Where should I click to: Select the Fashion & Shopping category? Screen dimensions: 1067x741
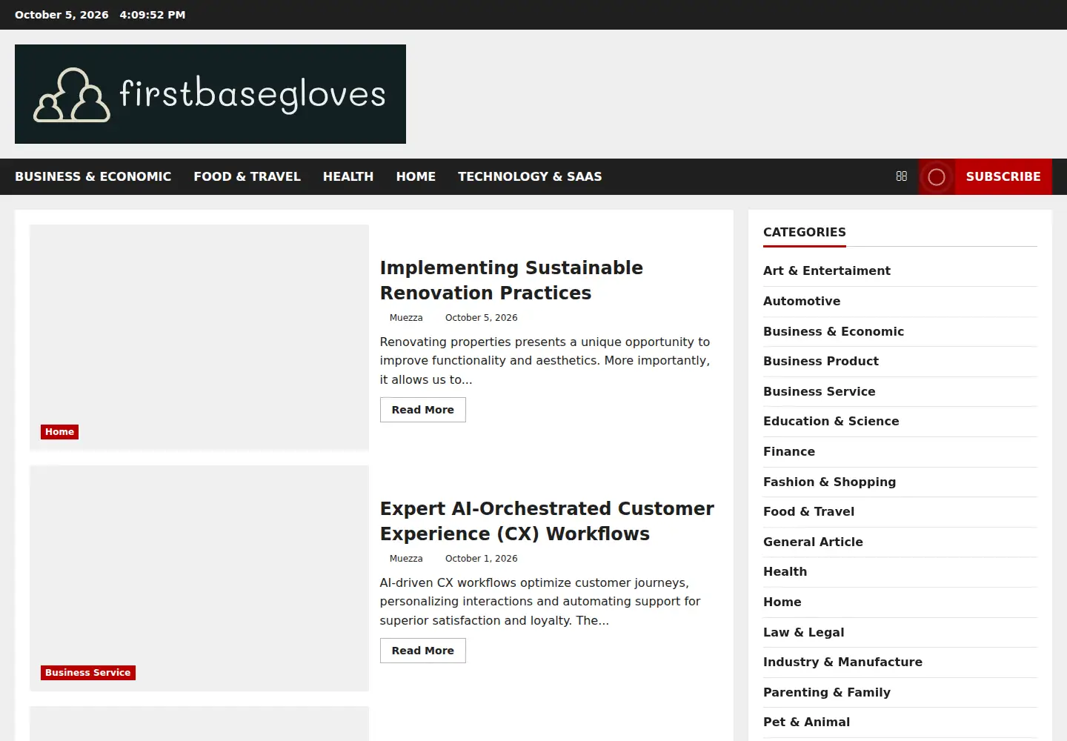830,482
